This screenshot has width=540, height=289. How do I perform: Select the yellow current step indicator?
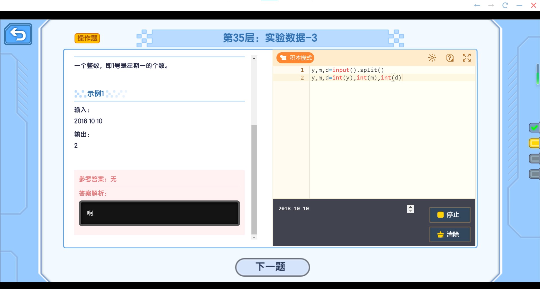534,143
